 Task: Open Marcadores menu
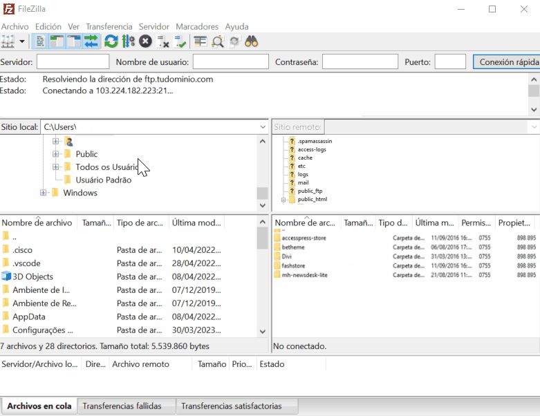[x=197, y=26]
